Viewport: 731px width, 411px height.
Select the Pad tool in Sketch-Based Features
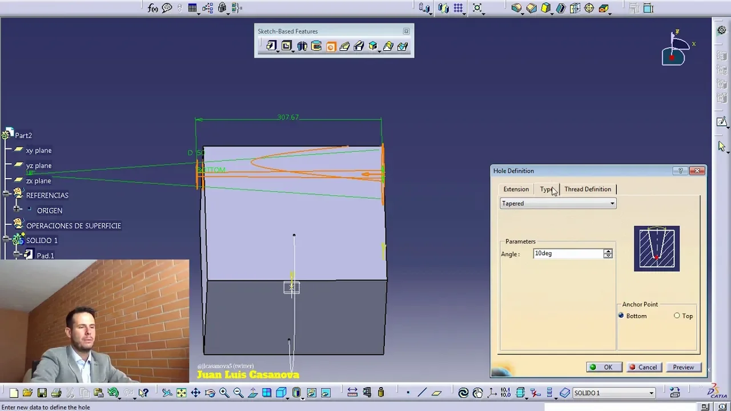[x=271, y=46]
